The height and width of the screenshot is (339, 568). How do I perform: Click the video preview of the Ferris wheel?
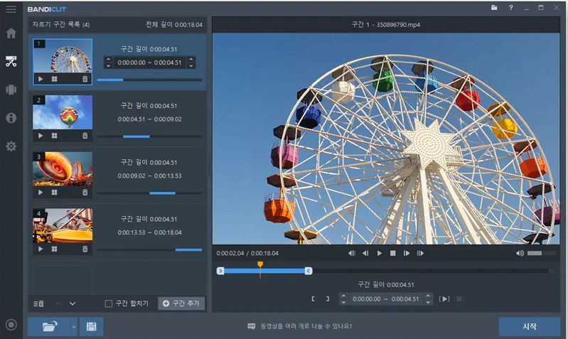point(386,139)
